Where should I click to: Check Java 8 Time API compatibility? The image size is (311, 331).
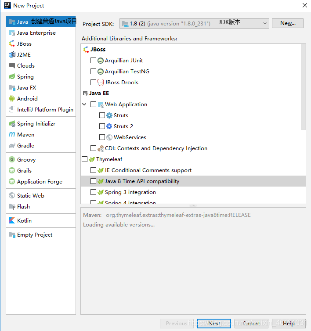pyautogui.click(x=93, y=181)
